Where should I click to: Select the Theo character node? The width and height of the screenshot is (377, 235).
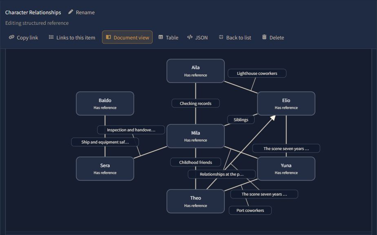(x=195, y=201)
